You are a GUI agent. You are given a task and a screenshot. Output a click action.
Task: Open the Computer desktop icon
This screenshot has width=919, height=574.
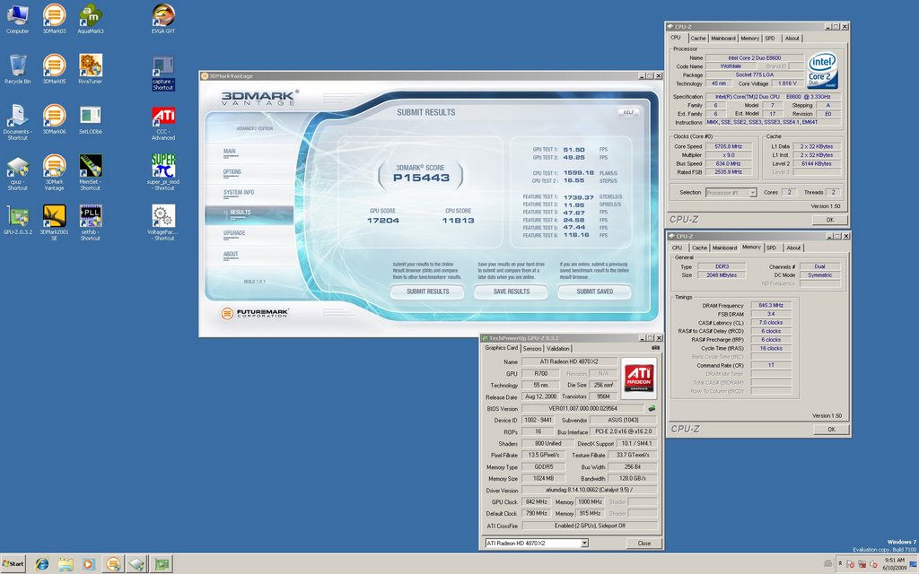coord(18,18)
